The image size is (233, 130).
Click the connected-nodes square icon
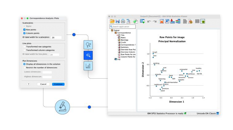pos(88,45)
